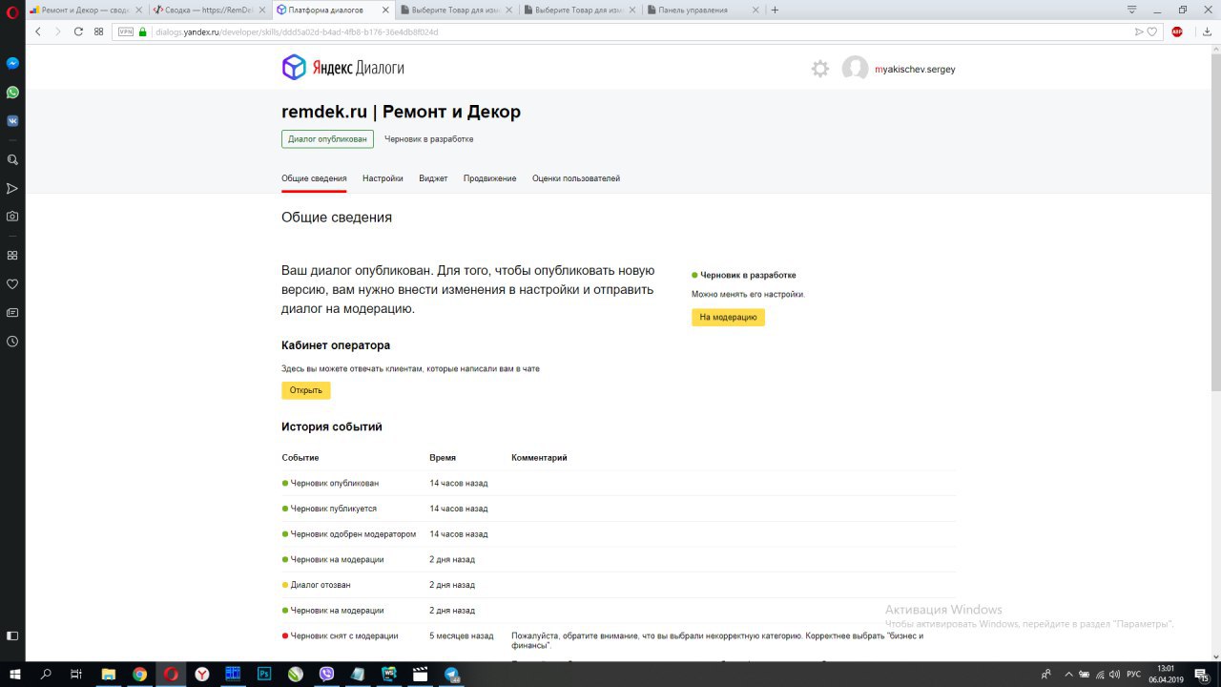Open Messenger in the Opera sidebar
Viewport: 1221px width, 687px height.
12,63
